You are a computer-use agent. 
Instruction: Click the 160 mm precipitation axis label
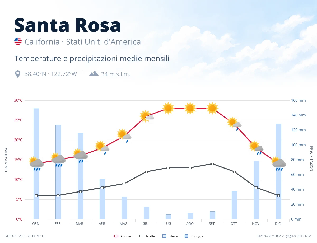pyautogui.click(x=299, y=100)
